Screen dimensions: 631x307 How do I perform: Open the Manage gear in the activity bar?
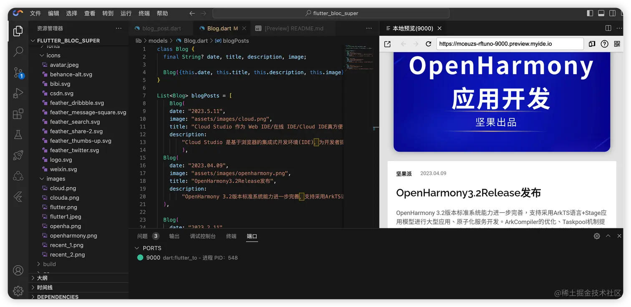coord(18,291)
